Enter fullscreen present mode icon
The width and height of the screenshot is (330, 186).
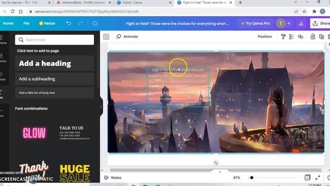318,178
